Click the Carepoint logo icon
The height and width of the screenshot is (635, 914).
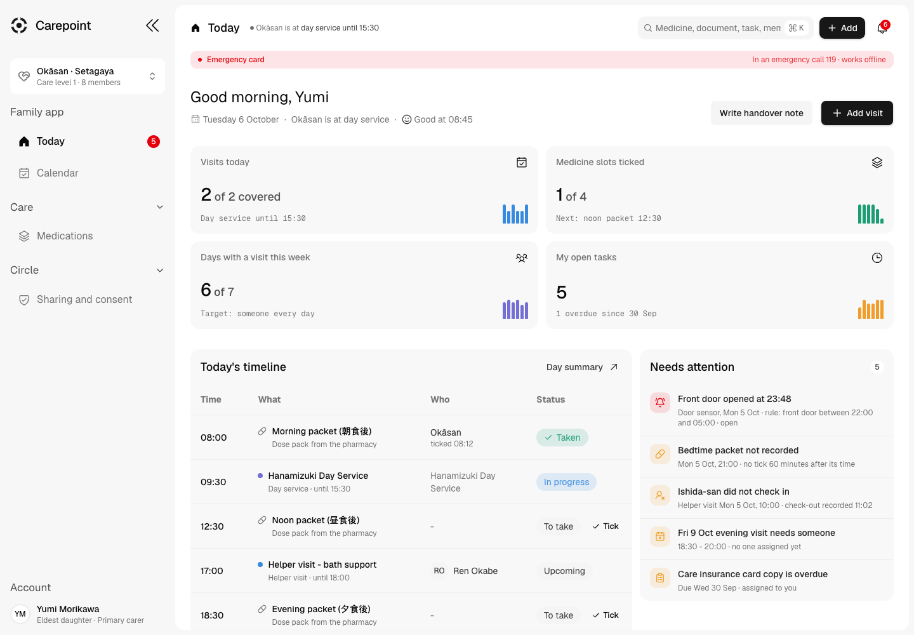click(x=19, y=25)
